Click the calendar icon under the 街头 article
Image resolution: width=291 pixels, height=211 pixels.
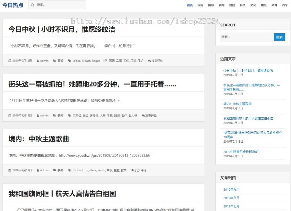click(10, 115)
